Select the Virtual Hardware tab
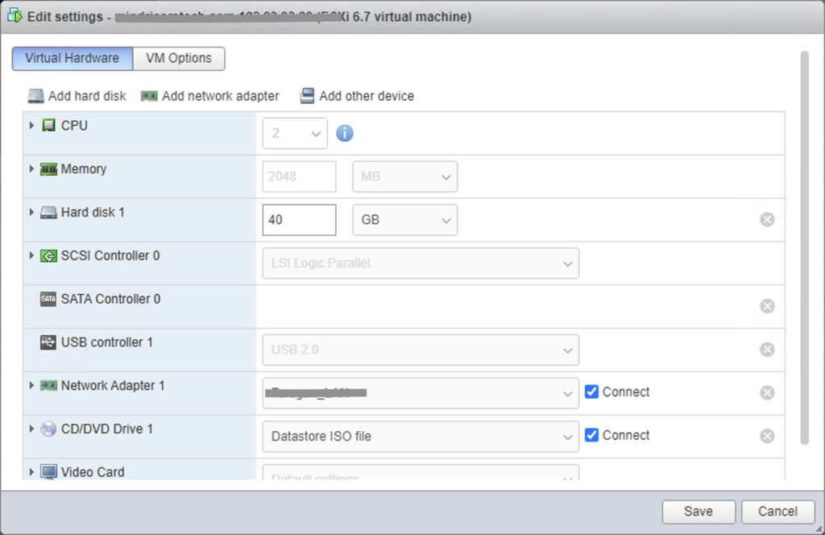The width and height of the screenshot is (825, 535). pyautogui.click(x=72, y=58)
